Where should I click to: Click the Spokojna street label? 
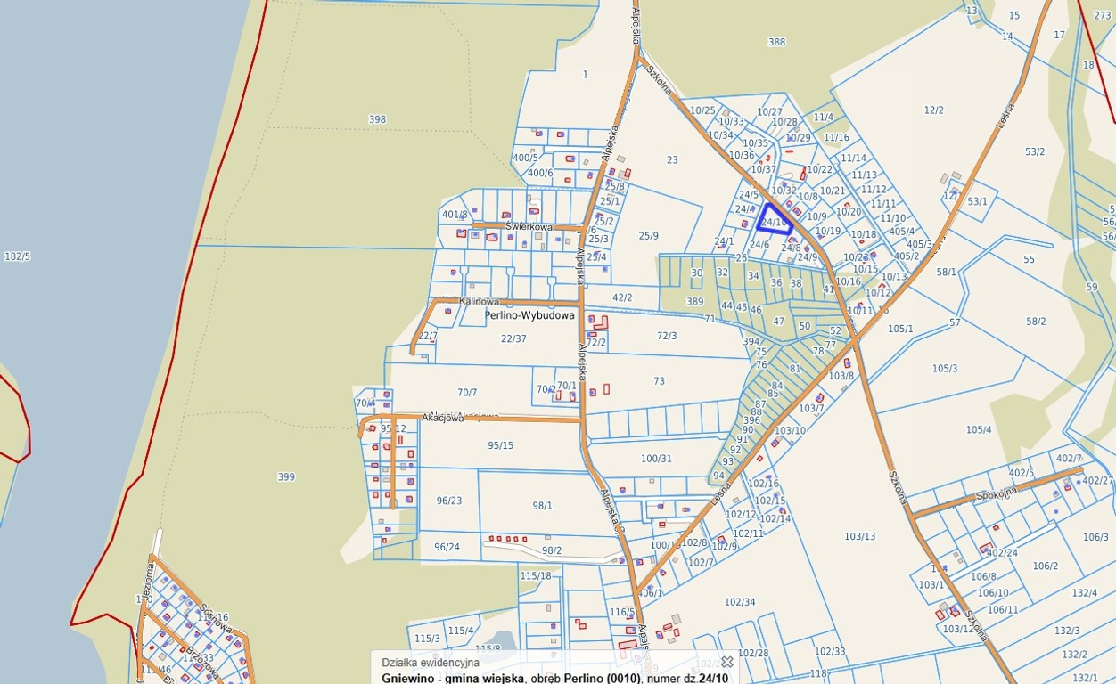coord(997,496)
